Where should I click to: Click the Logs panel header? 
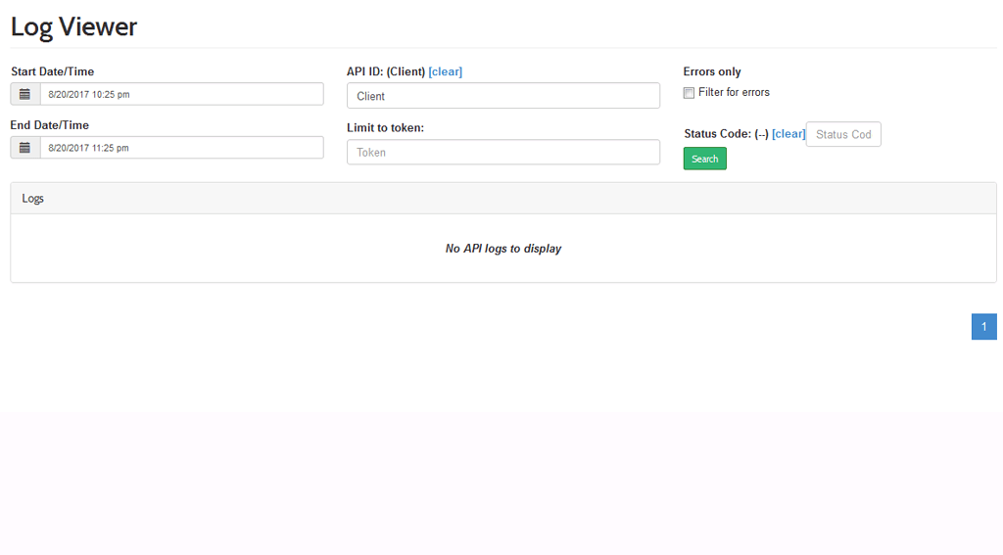(502, 198)
